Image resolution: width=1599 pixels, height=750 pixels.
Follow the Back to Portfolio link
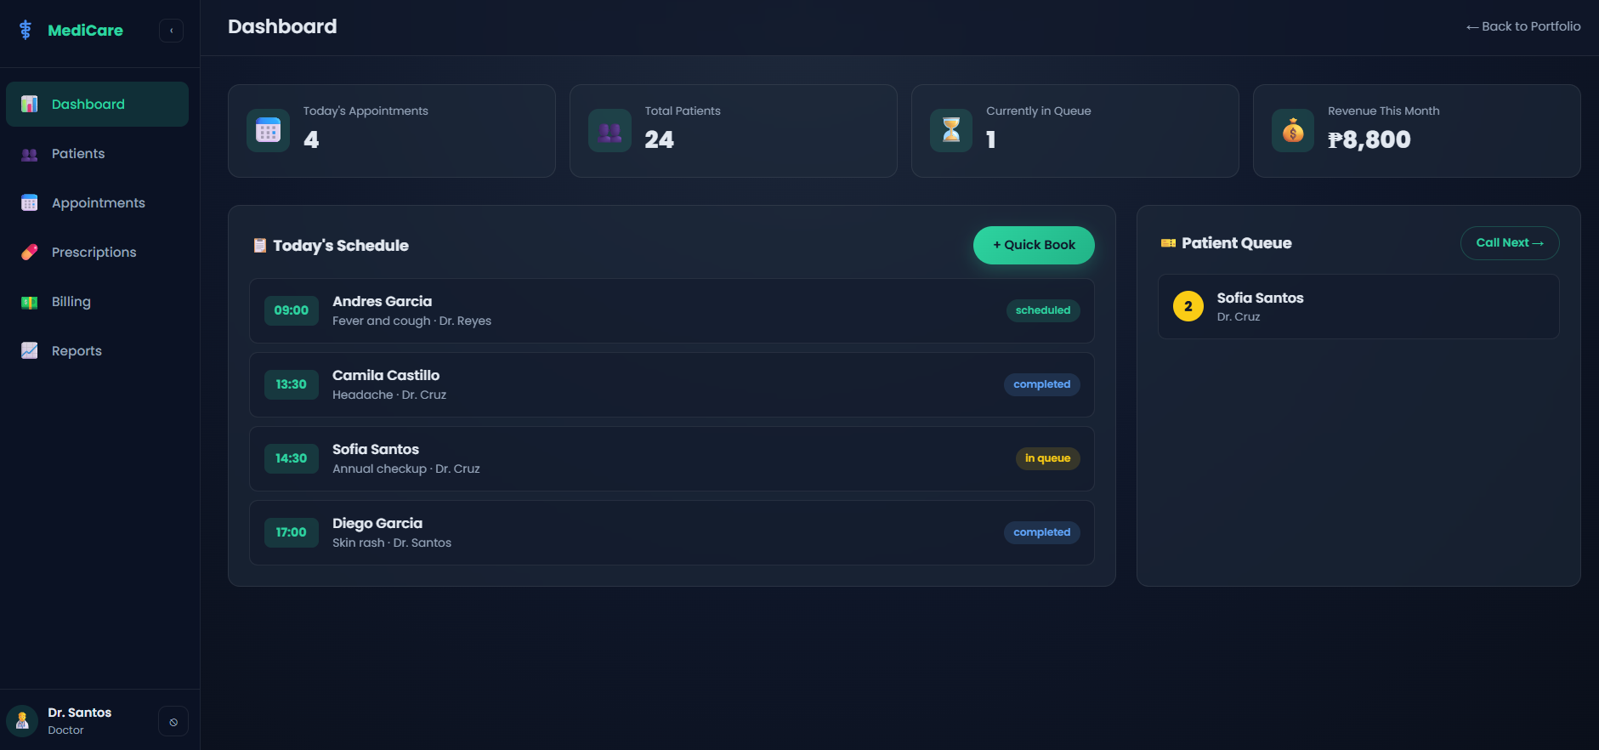coord(1523,26)
